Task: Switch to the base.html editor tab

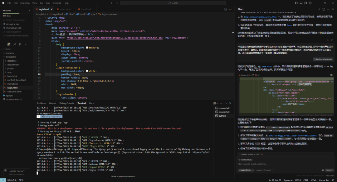Action: point(86,9)
